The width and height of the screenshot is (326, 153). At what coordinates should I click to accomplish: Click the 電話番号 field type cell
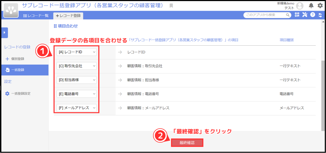pyautogui.click(x=287, y=94)
